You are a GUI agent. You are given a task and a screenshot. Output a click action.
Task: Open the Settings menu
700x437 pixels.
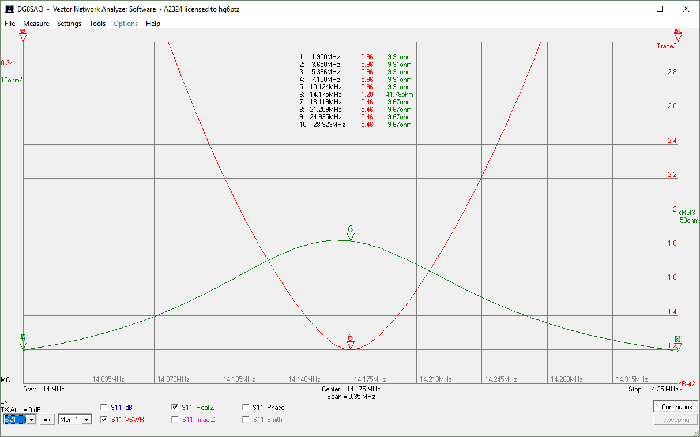click(69, 24)
